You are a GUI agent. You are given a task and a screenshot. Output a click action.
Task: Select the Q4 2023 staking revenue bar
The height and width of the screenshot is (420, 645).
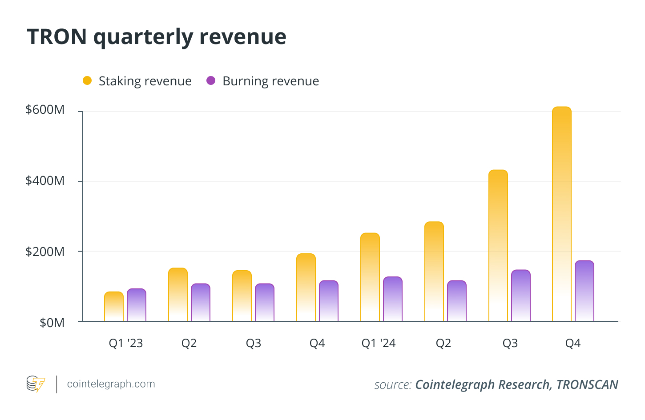click(306, 288)
